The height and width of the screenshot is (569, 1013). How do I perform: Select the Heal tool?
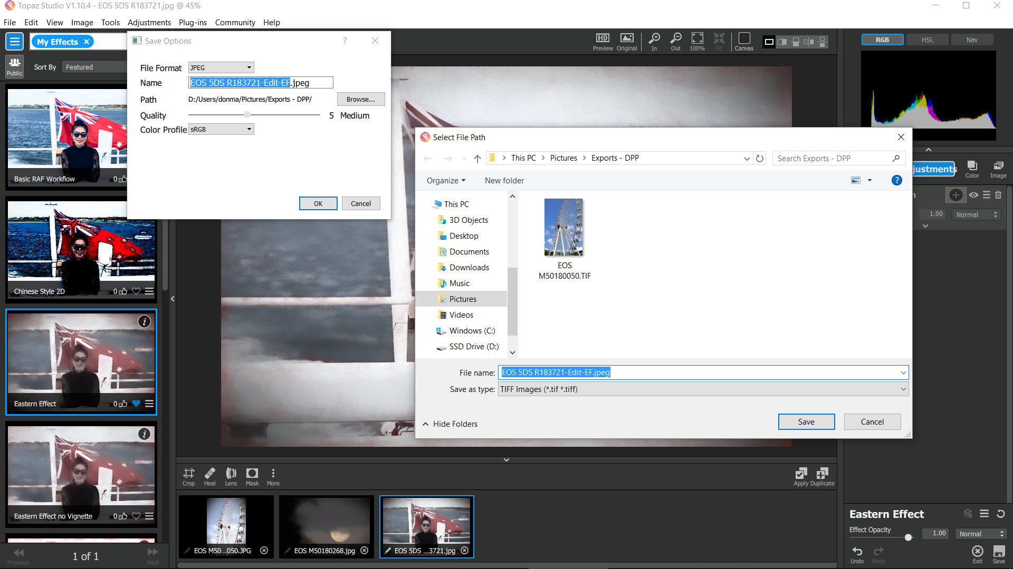[x=209, y=476]
